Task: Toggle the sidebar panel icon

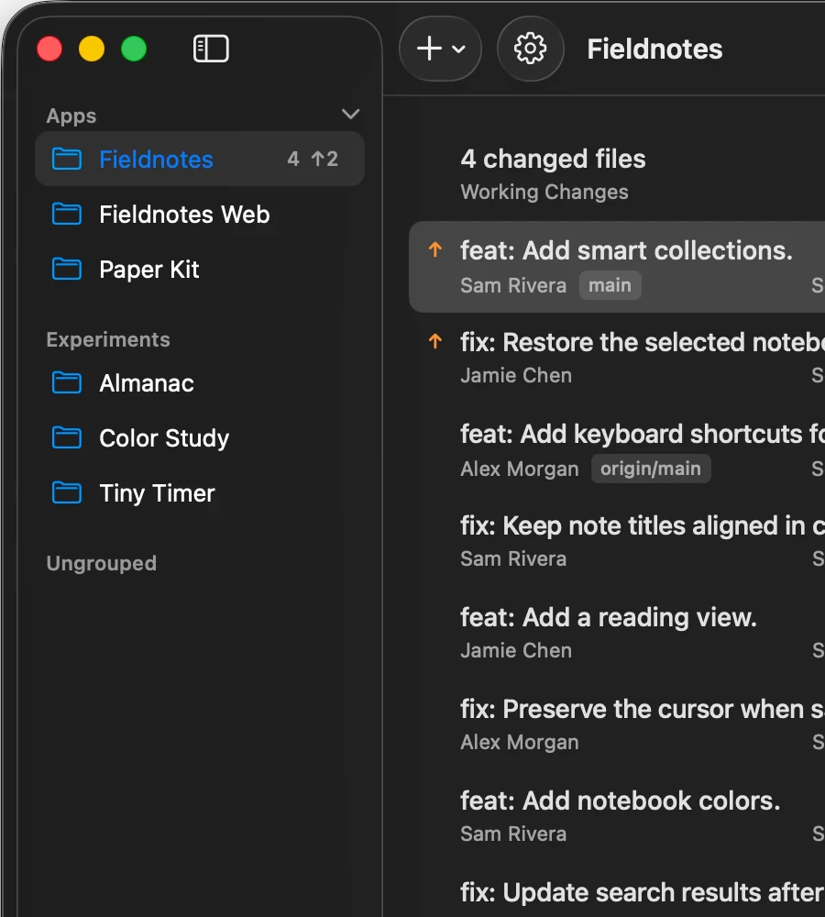Action: tap(211, 49)
